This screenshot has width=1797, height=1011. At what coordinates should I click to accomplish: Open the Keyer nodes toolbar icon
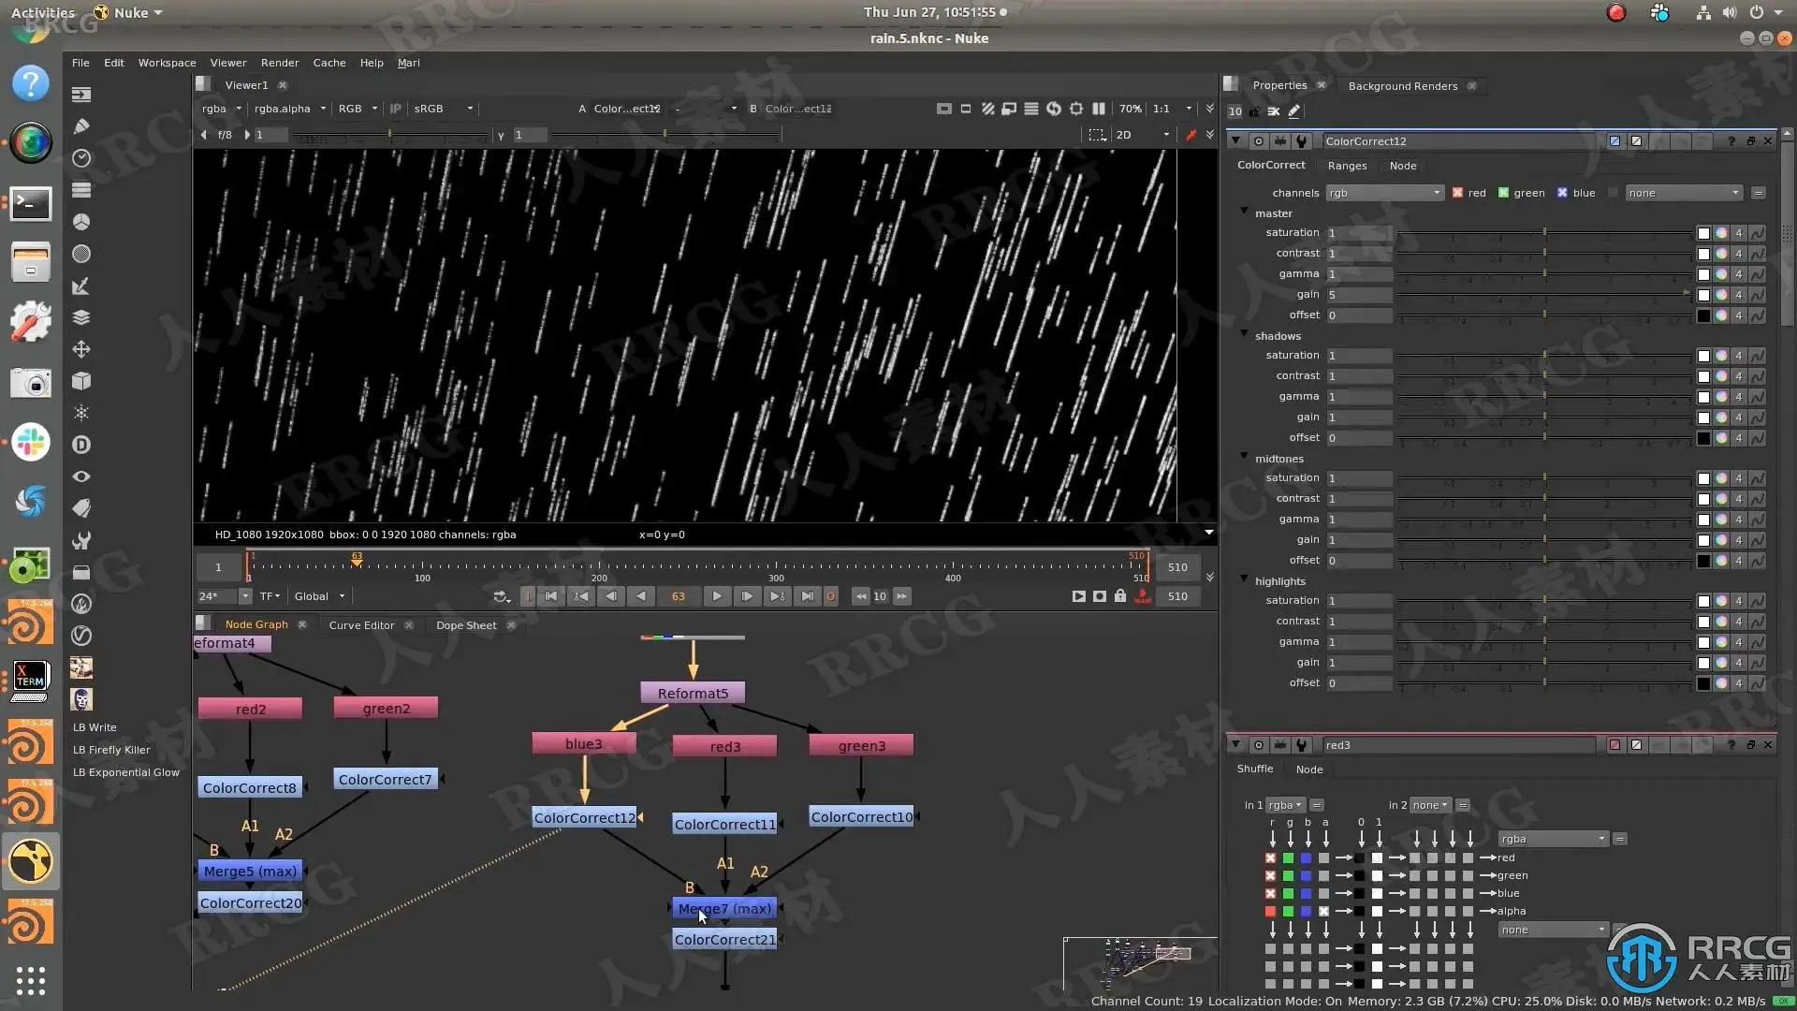tap(81, 286)
